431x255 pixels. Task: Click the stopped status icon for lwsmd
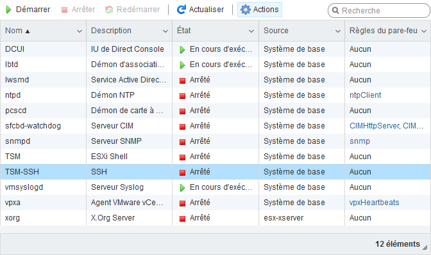click(182, 81)
